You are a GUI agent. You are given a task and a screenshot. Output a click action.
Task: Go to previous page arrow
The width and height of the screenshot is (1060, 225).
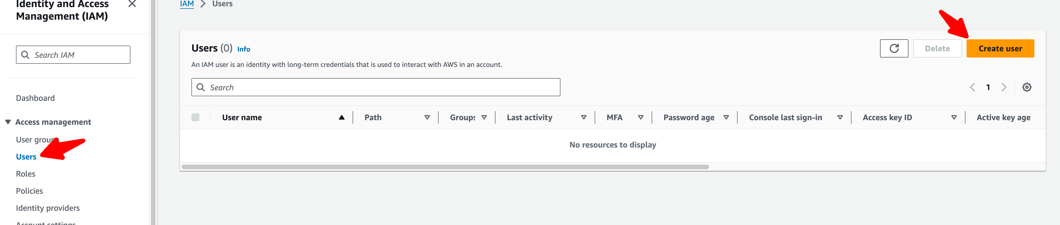point(972,87)
